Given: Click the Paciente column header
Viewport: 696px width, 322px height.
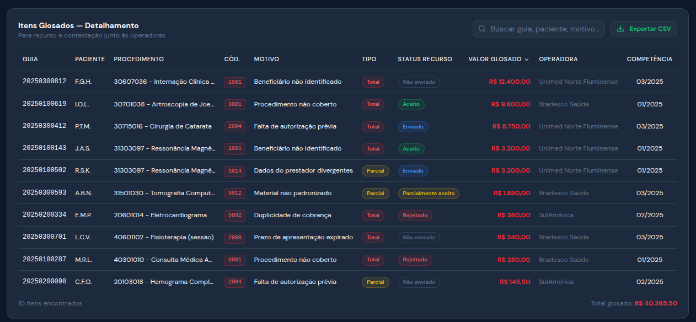Looking at the screenshot, I should pyautogui.click(x=90, y=60).
